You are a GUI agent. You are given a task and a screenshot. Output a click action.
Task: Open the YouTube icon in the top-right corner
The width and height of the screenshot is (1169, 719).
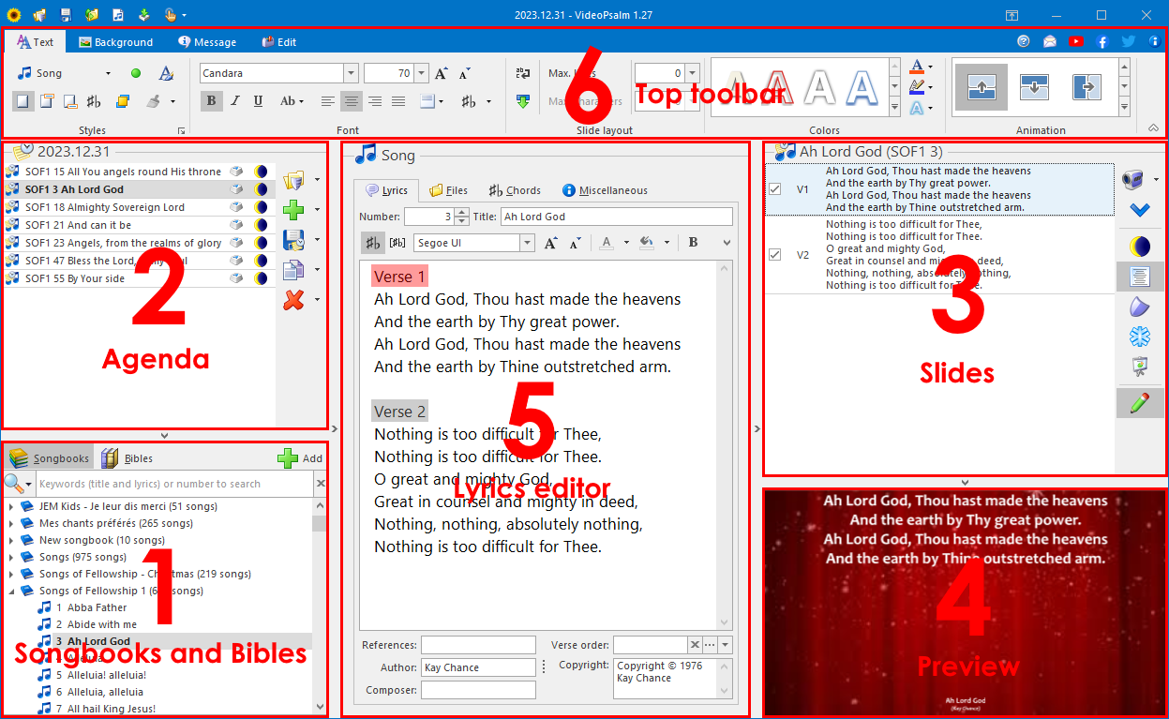click(x=1075, y=41)
